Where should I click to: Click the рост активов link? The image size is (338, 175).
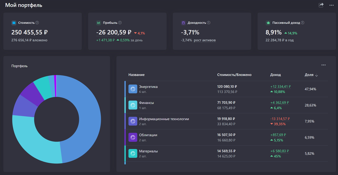tap(205, 40)
